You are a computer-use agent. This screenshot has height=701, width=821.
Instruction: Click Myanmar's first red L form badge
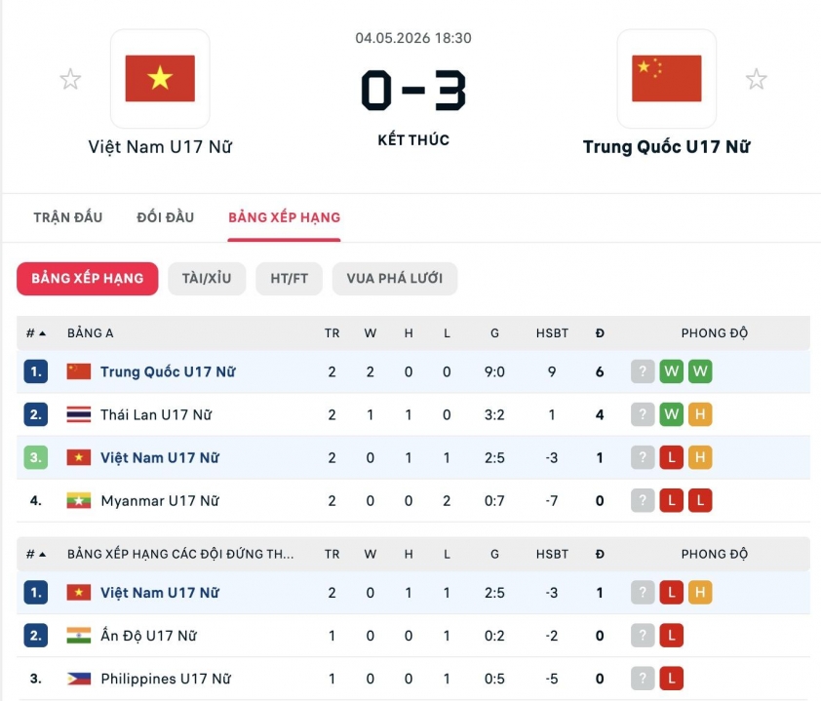[x=671, y=500]
